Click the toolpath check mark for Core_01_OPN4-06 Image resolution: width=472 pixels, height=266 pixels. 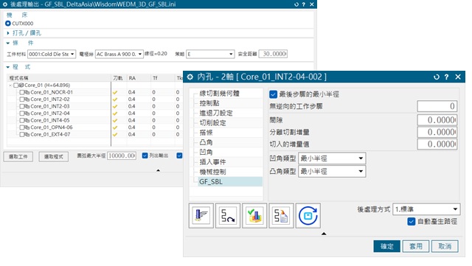115,127
